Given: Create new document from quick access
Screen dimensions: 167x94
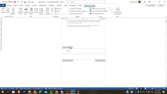Looking at the screenshot, I should (29, 2).
